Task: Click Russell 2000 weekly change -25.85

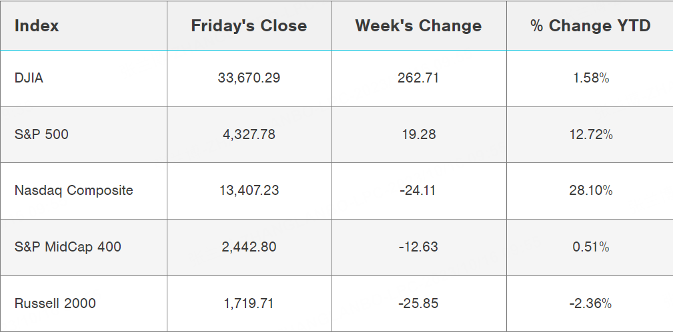Action: click(x=418, y=303)
